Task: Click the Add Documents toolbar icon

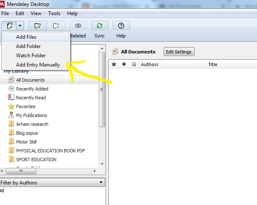Action: (9, 26)
